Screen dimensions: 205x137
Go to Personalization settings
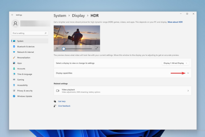[24, 58]
